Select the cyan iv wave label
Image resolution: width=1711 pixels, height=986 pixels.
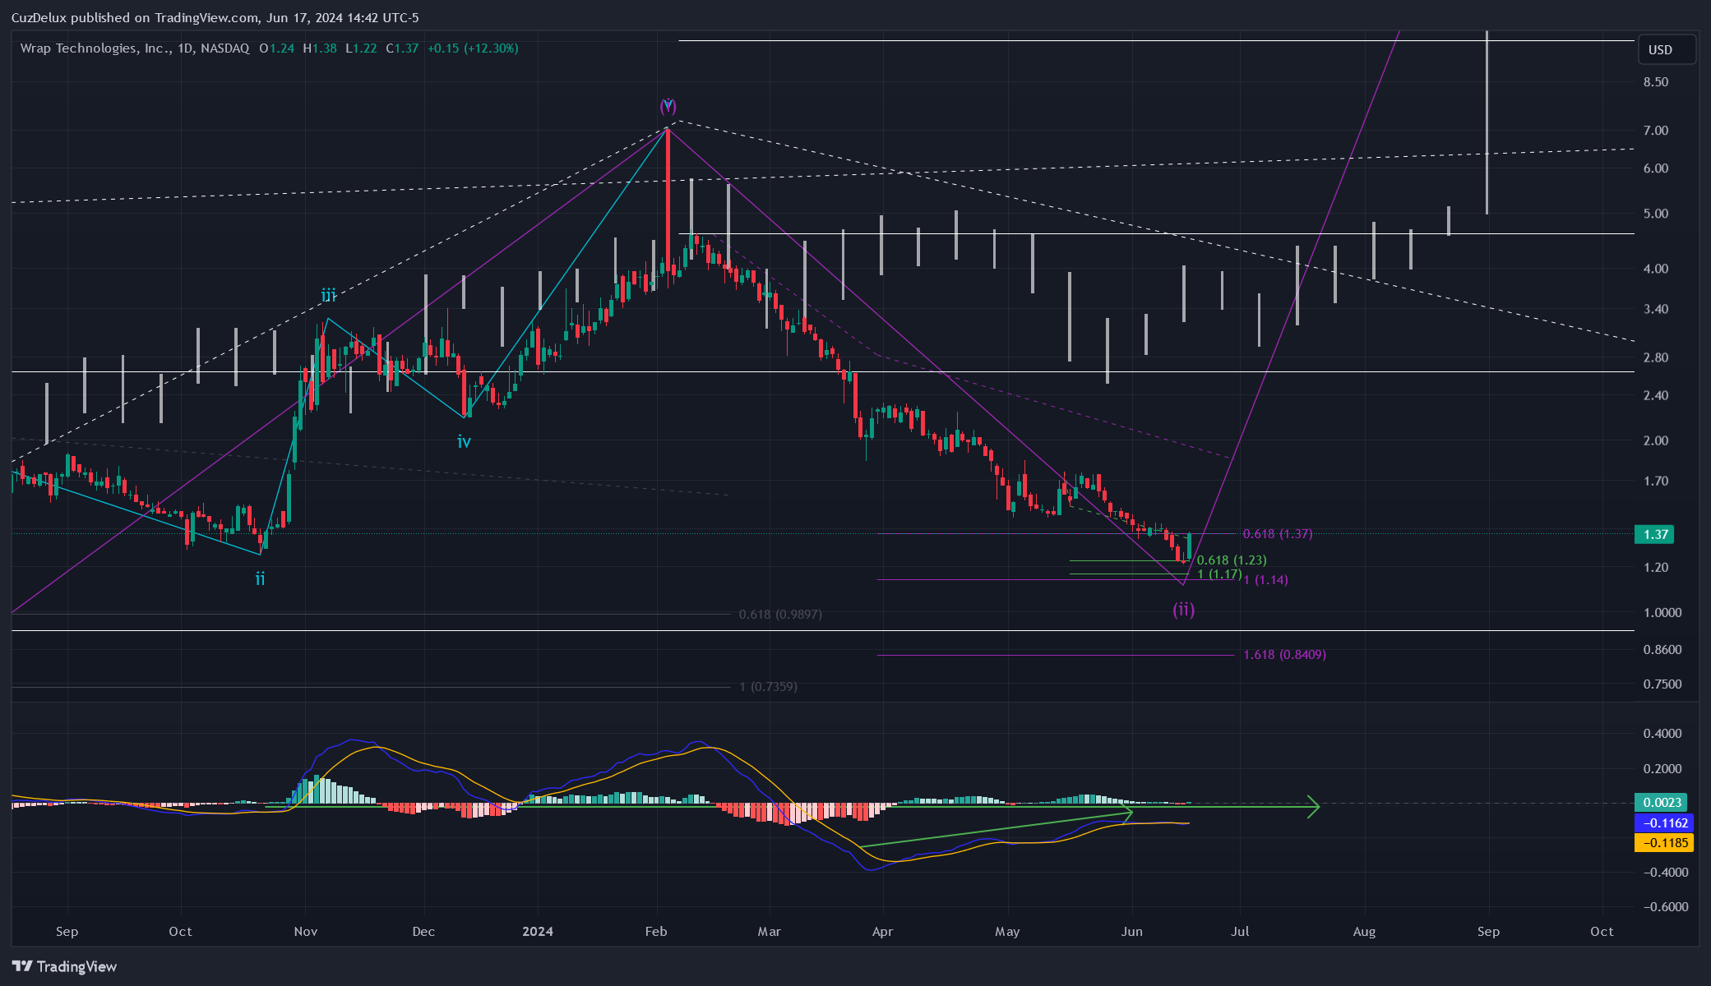pos(464,442)
